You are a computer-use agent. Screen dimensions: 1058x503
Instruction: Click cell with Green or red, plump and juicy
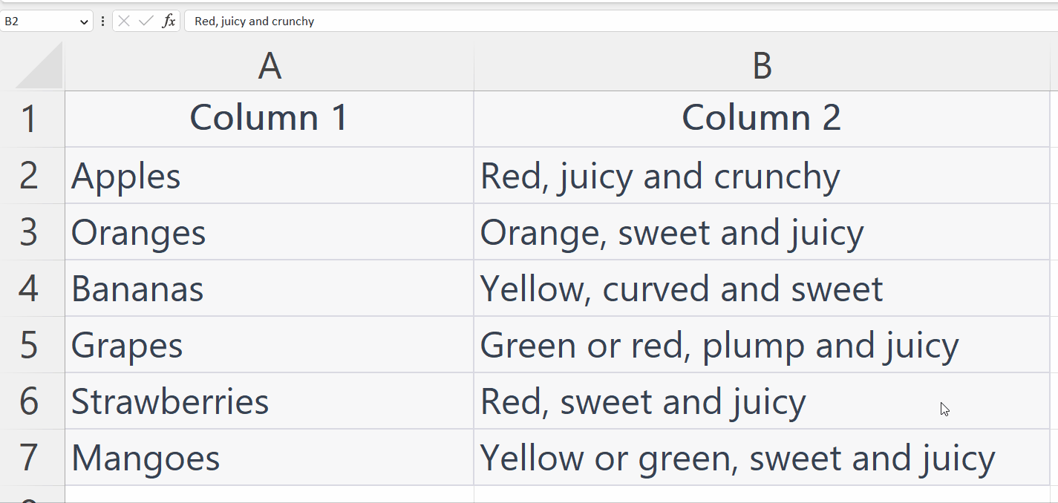762,345
